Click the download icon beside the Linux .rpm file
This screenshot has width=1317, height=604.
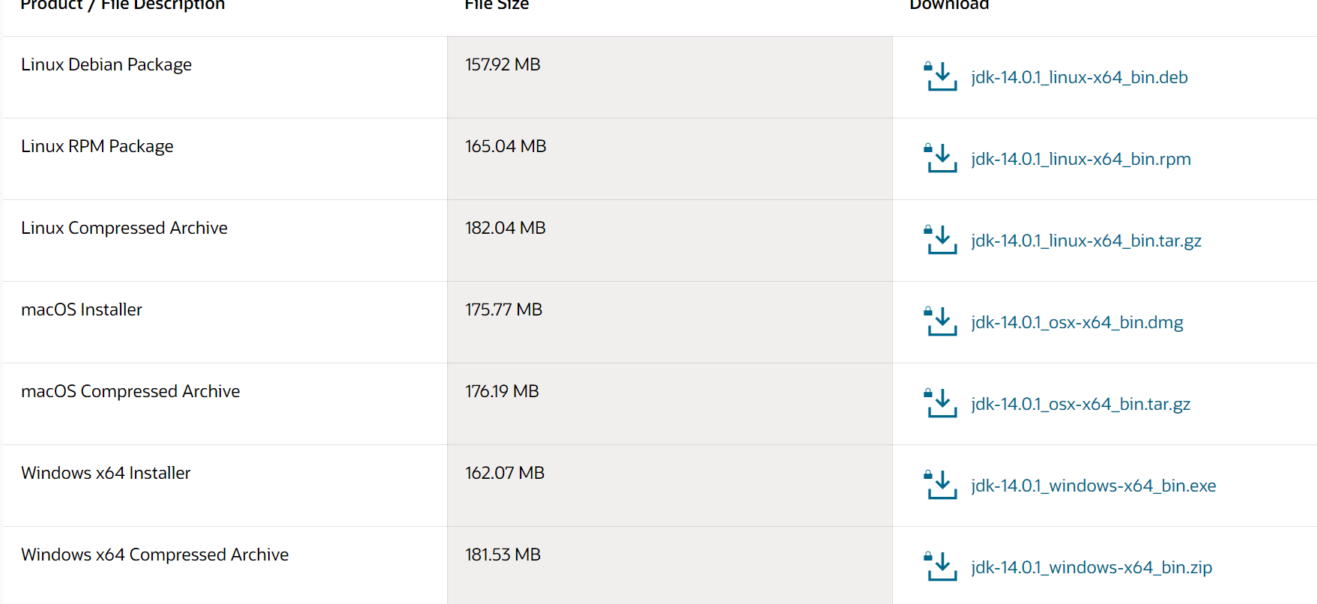(x=941, y=159)
